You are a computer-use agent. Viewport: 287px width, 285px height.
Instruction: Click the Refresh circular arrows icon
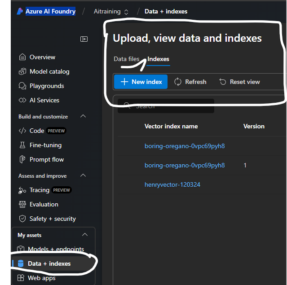(x=178, y=82)
